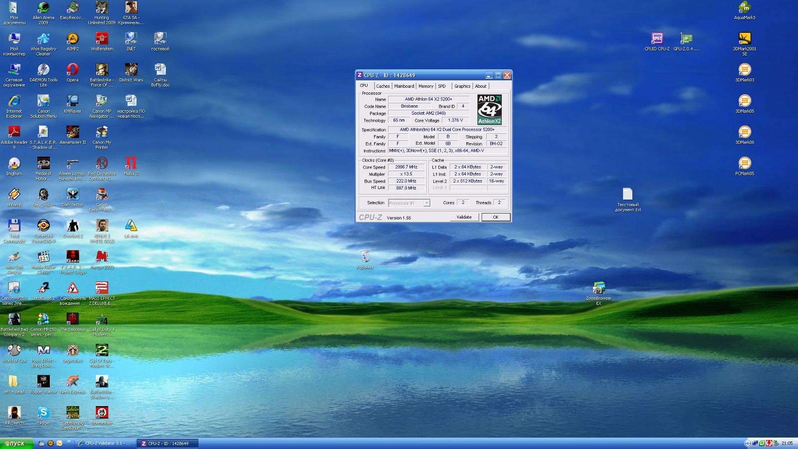Select the GPU-Z desktop icon
Screen dimensions: 798x449
click(x=686, y=42)
